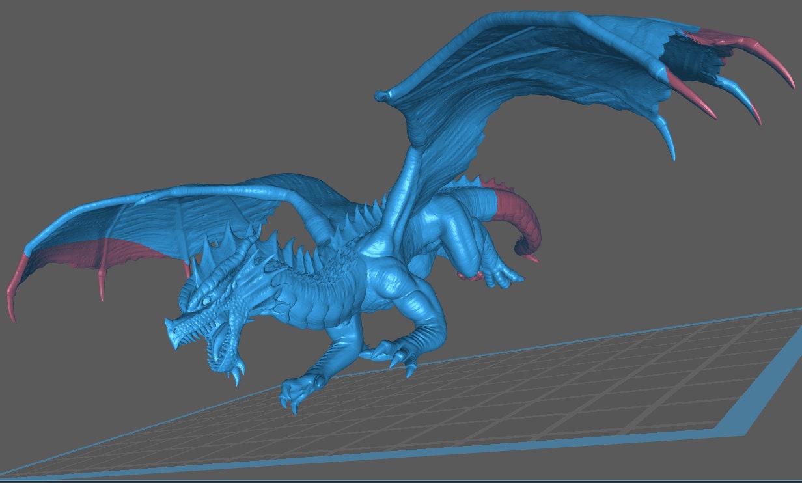
Task: Select the row of spines along dragon's back
Action: point(306,257)
